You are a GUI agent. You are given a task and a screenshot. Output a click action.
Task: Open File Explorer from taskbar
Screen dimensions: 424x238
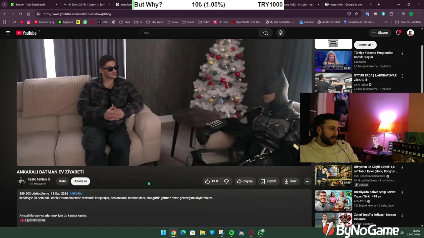point(202,233)
